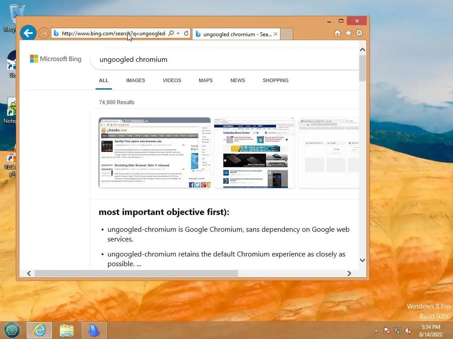Select the ALL results tab
The width and height of the screenshot is (453, 339).
[104, 80]
